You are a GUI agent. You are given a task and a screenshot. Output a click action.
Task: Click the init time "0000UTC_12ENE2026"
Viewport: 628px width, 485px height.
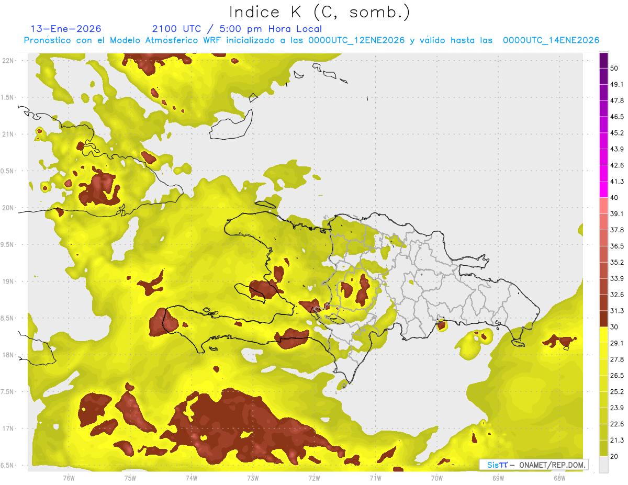coord(356,40)
